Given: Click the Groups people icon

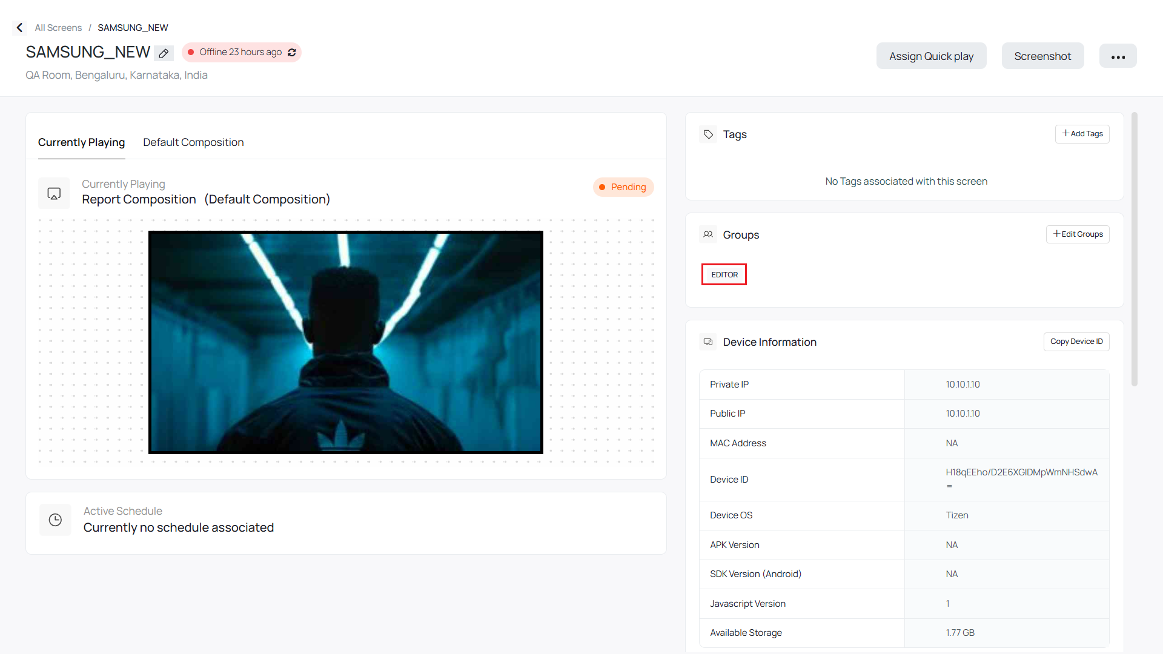Looking at the screenshot, I should coord(708,234).
